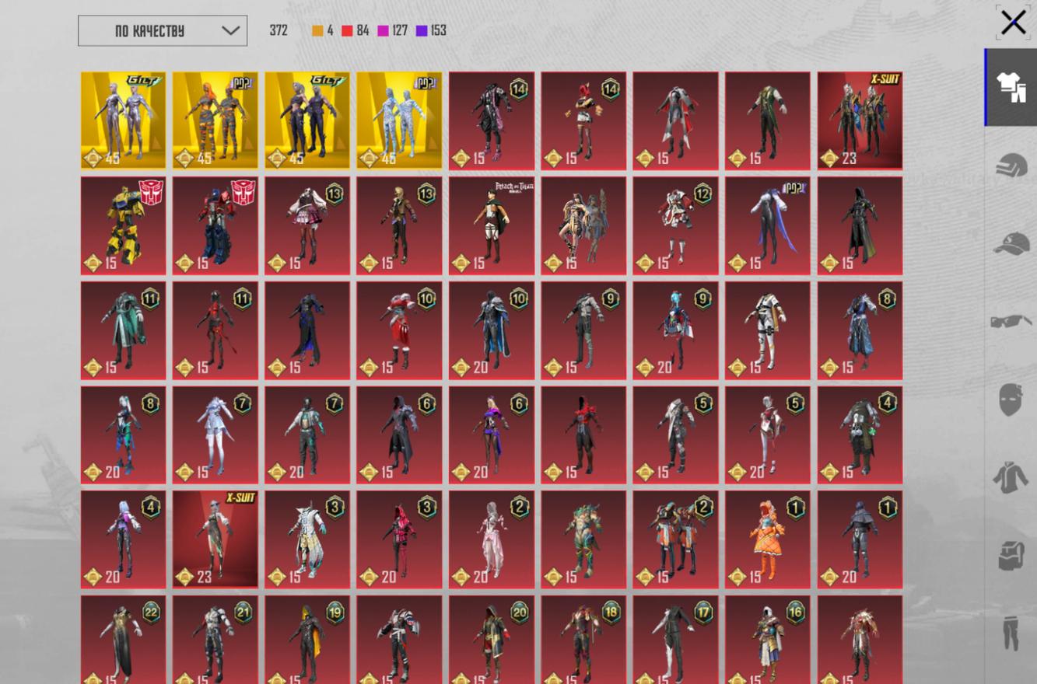This screenshot has height=684, width=1037.
Task: Open the outfits category icon in sidebar
Action: pyautogui.click(x=1011, y=87)
